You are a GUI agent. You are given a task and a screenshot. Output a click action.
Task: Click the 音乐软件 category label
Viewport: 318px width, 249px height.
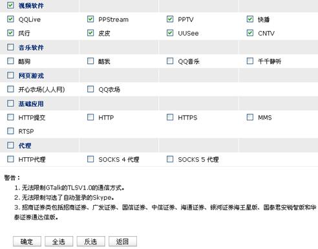31,48
